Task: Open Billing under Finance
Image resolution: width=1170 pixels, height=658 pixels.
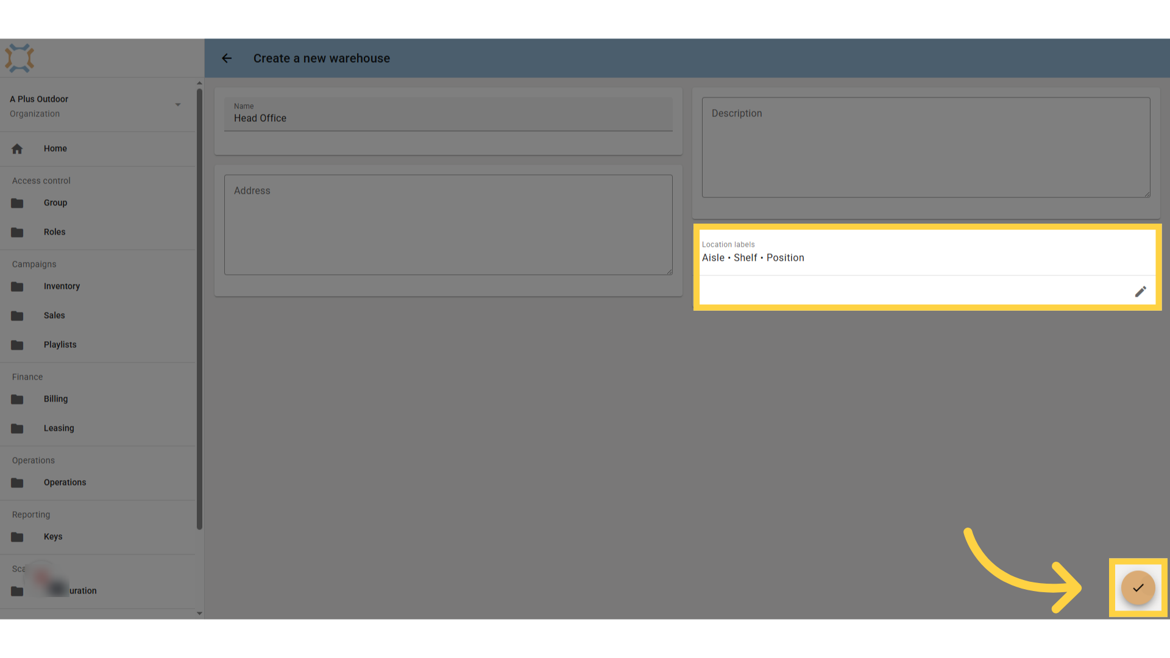Action: (97, 399)
